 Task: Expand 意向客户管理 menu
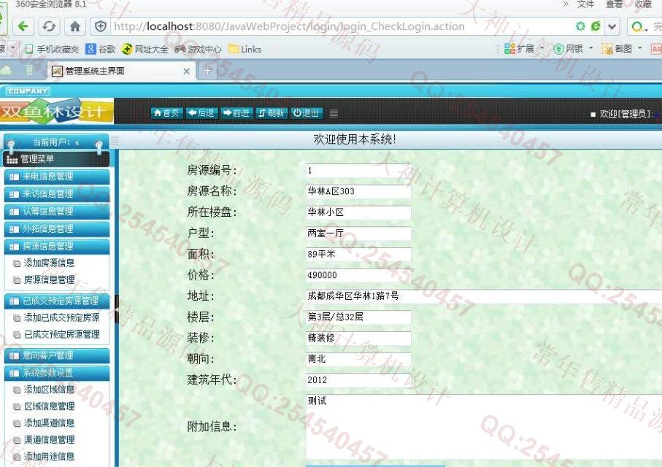(57, 355)
